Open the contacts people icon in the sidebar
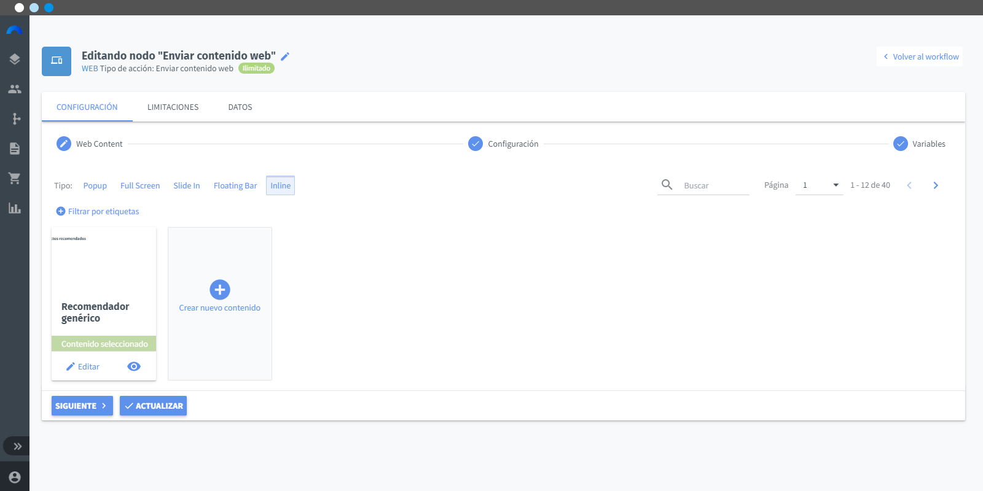983x491 pixels. (x=15, y=89)
